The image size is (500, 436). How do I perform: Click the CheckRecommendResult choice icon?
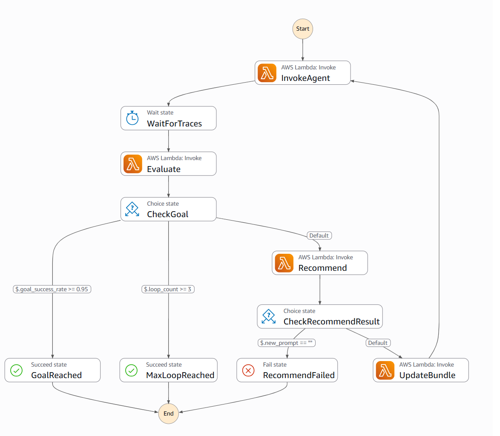269,316
